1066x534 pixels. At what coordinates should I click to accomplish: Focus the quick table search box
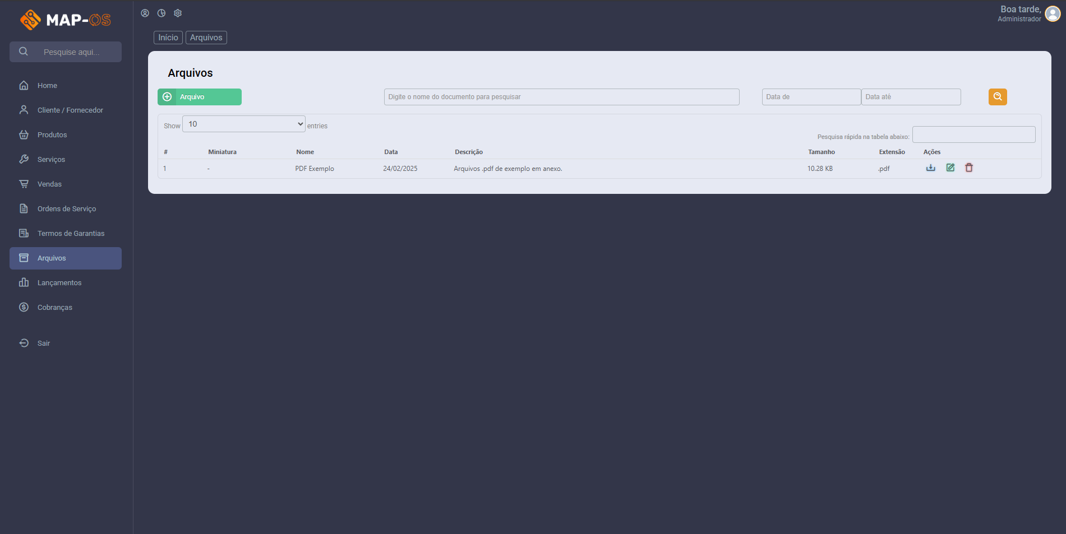pyautogui.click(x=974, y=134)
